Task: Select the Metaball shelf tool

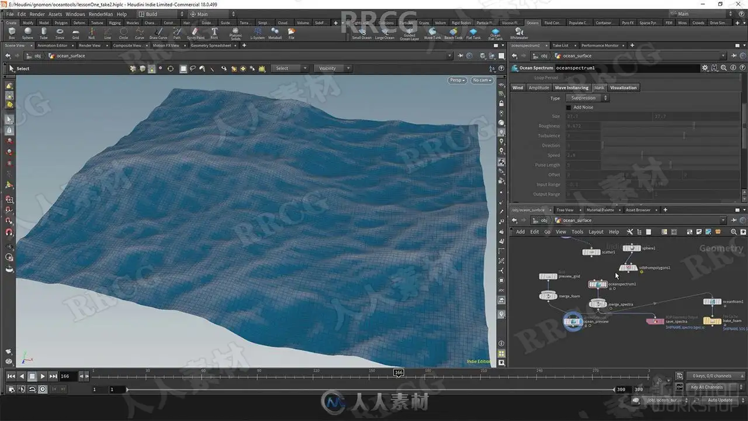Action: [x=275, y=33]
